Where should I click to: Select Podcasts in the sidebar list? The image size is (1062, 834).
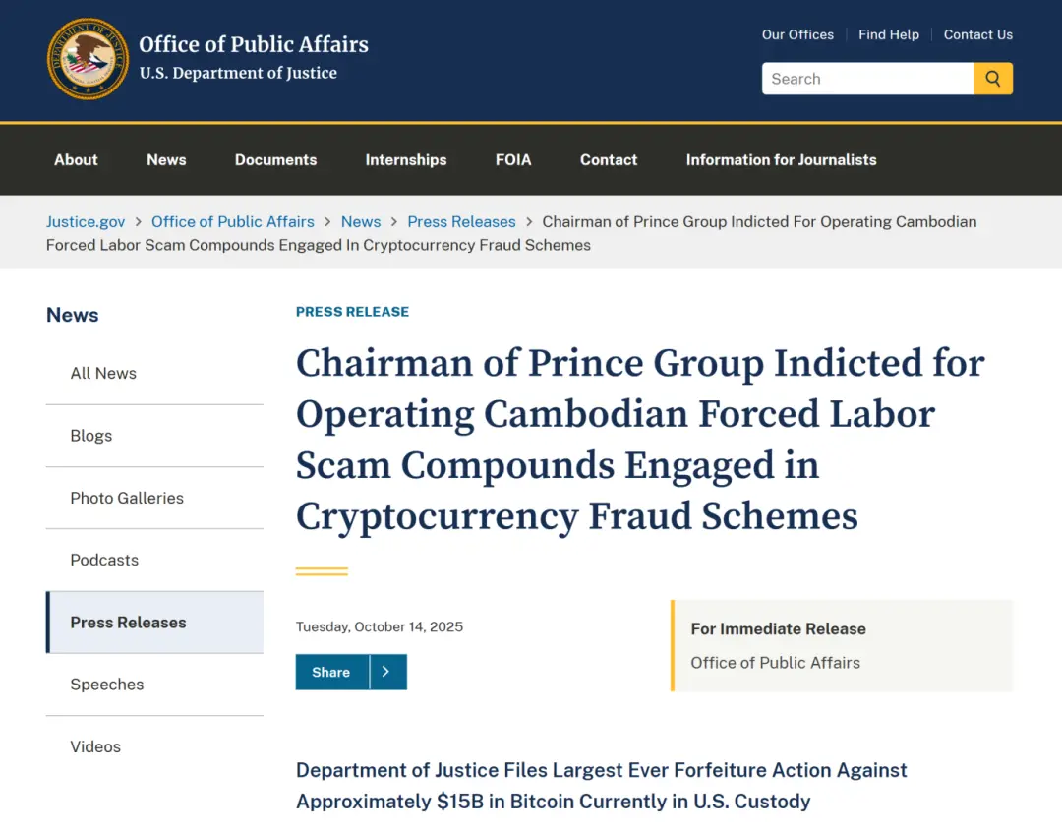click(x=104, y=560)
